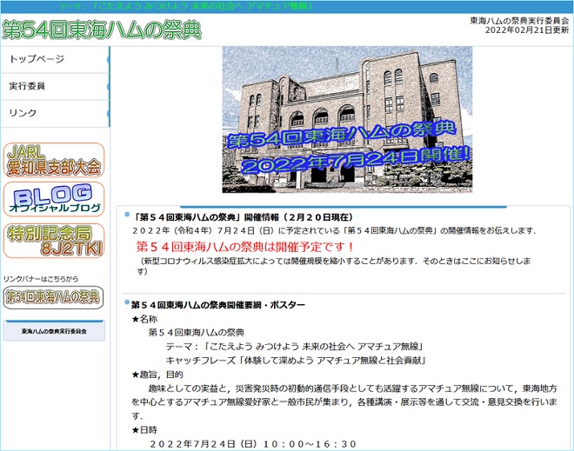The height and width of the screenshot is (451, 574).
Task: Open the BLOG オフィシャルブログ banner
Action: [54, 199]
